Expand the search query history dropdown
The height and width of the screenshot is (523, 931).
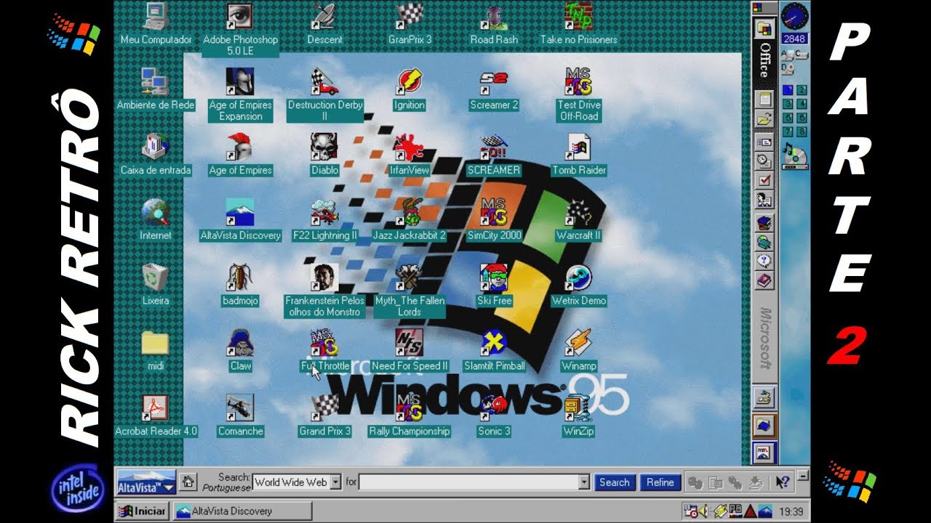coord(584,482)
